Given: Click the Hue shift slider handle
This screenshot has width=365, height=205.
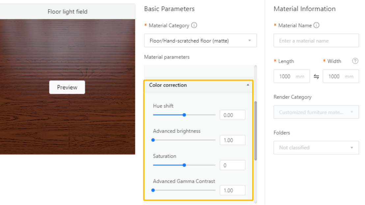Looking at the screenshot, I should [x=184, y=115].
